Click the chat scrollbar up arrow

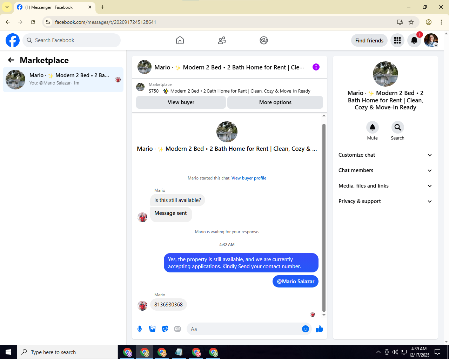click(x=324, y=115)
